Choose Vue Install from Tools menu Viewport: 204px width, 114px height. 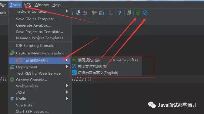(40, 105)
